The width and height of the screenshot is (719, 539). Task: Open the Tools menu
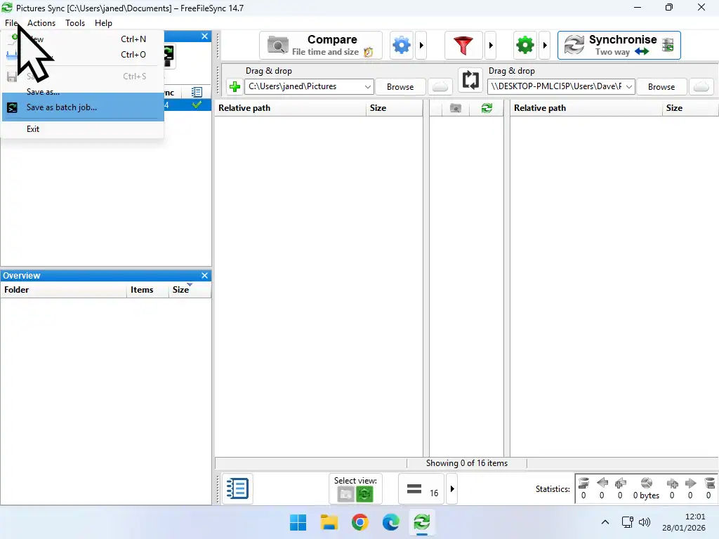pos(75,22)
